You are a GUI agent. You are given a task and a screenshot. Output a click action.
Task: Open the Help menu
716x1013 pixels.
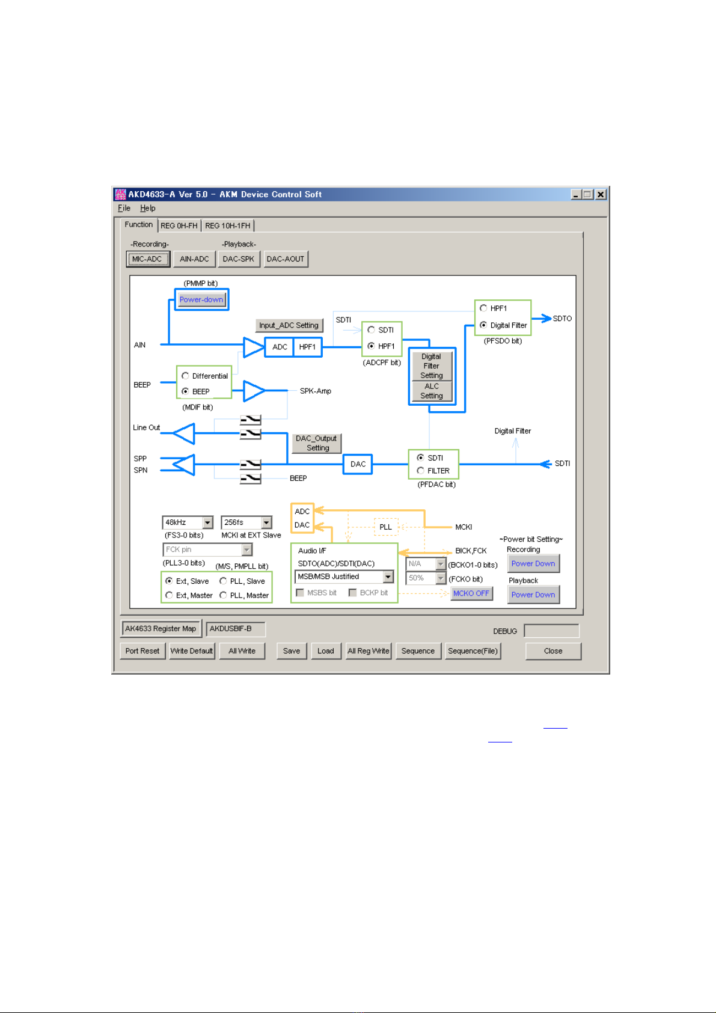(x=148, y=208)
